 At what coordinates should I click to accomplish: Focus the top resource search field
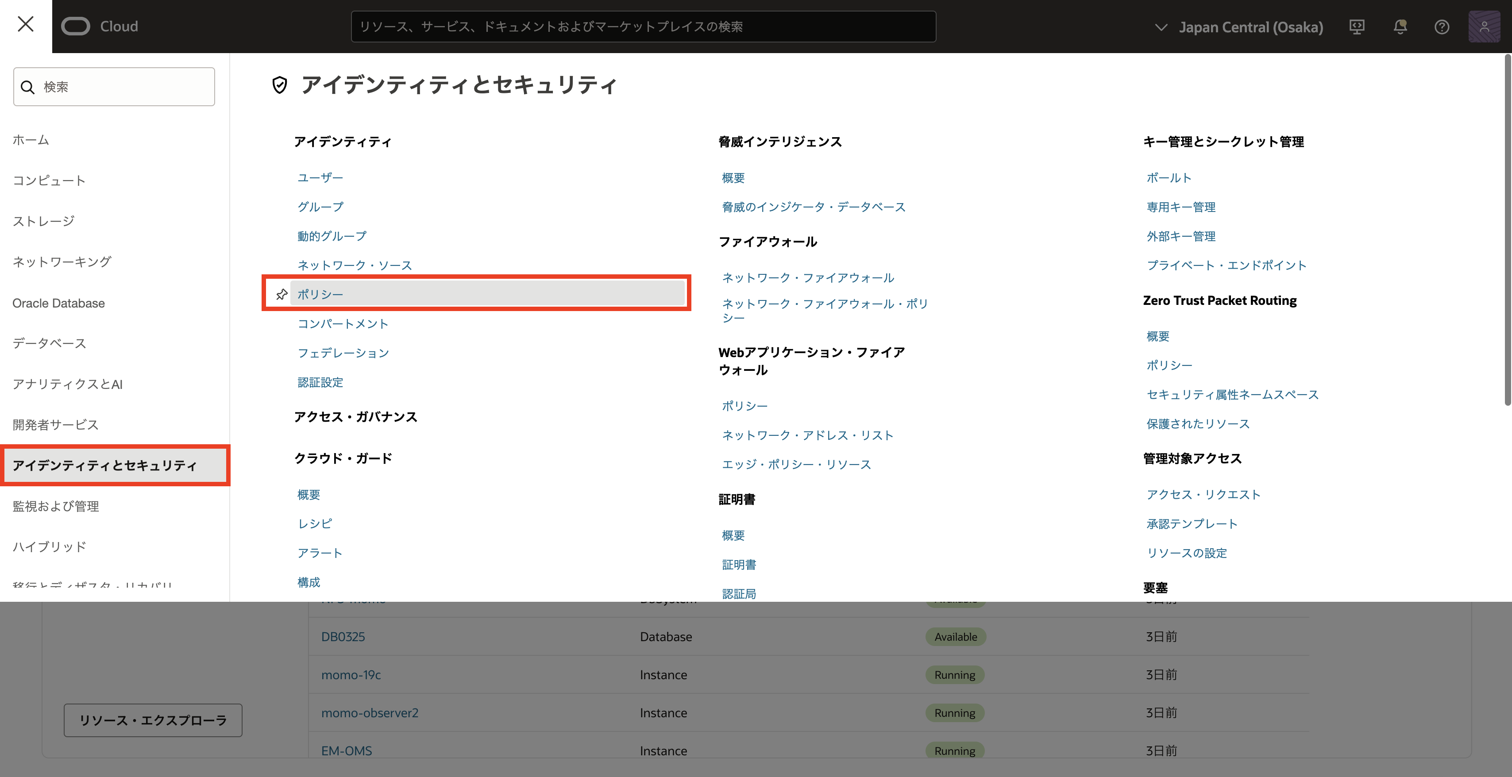pyautogui.click(x=643, y=27)
